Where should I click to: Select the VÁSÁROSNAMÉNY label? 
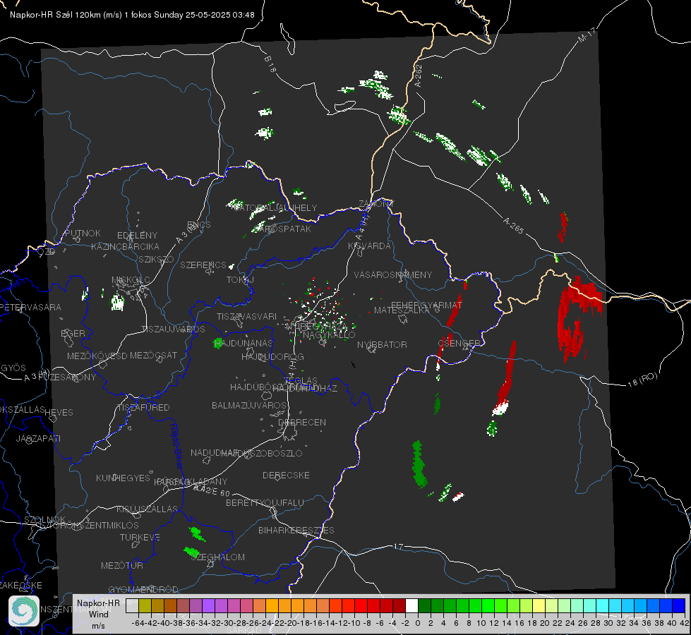point(393,274)
